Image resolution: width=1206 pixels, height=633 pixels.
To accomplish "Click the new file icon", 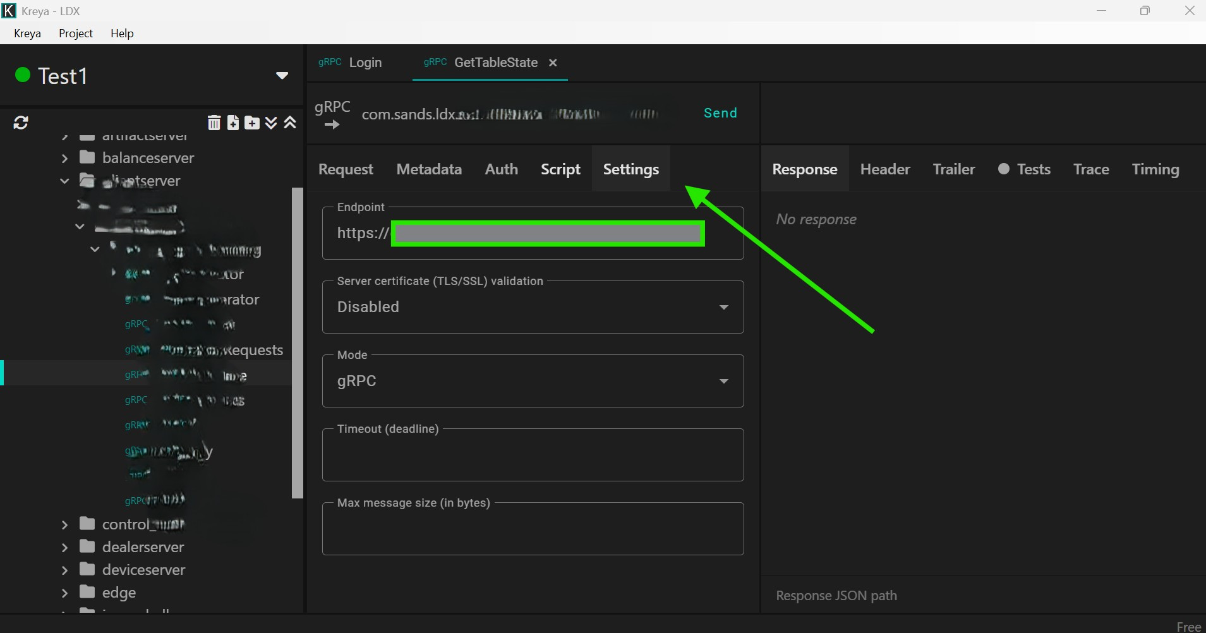I will click(233, 123).
